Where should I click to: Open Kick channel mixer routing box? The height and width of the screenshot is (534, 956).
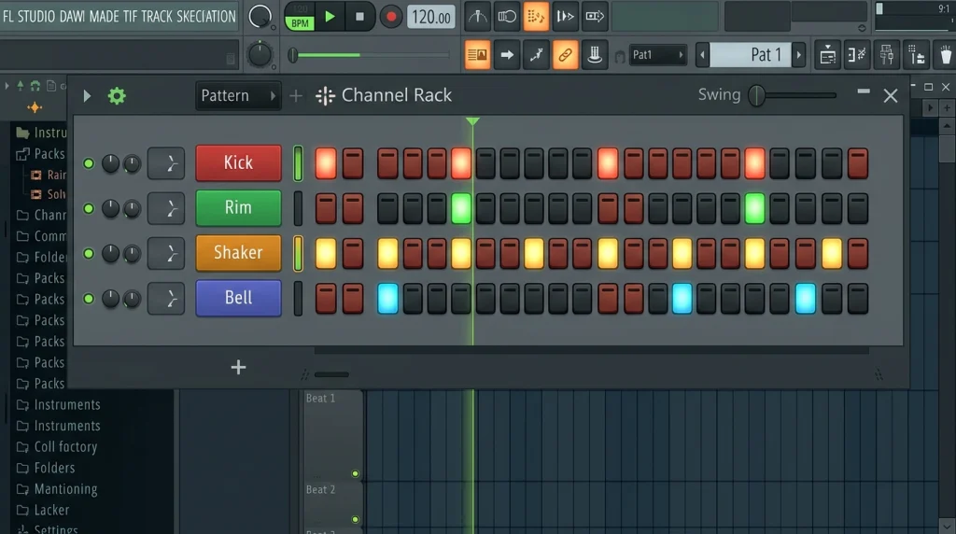tap(166, 163)
